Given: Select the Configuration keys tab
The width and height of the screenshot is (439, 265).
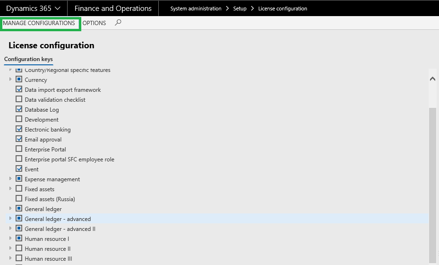Looking at the screenshot, I should [x=28, y=59].
